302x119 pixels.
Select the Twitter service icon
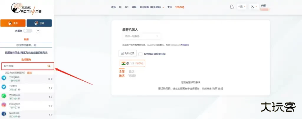[4, 87]
